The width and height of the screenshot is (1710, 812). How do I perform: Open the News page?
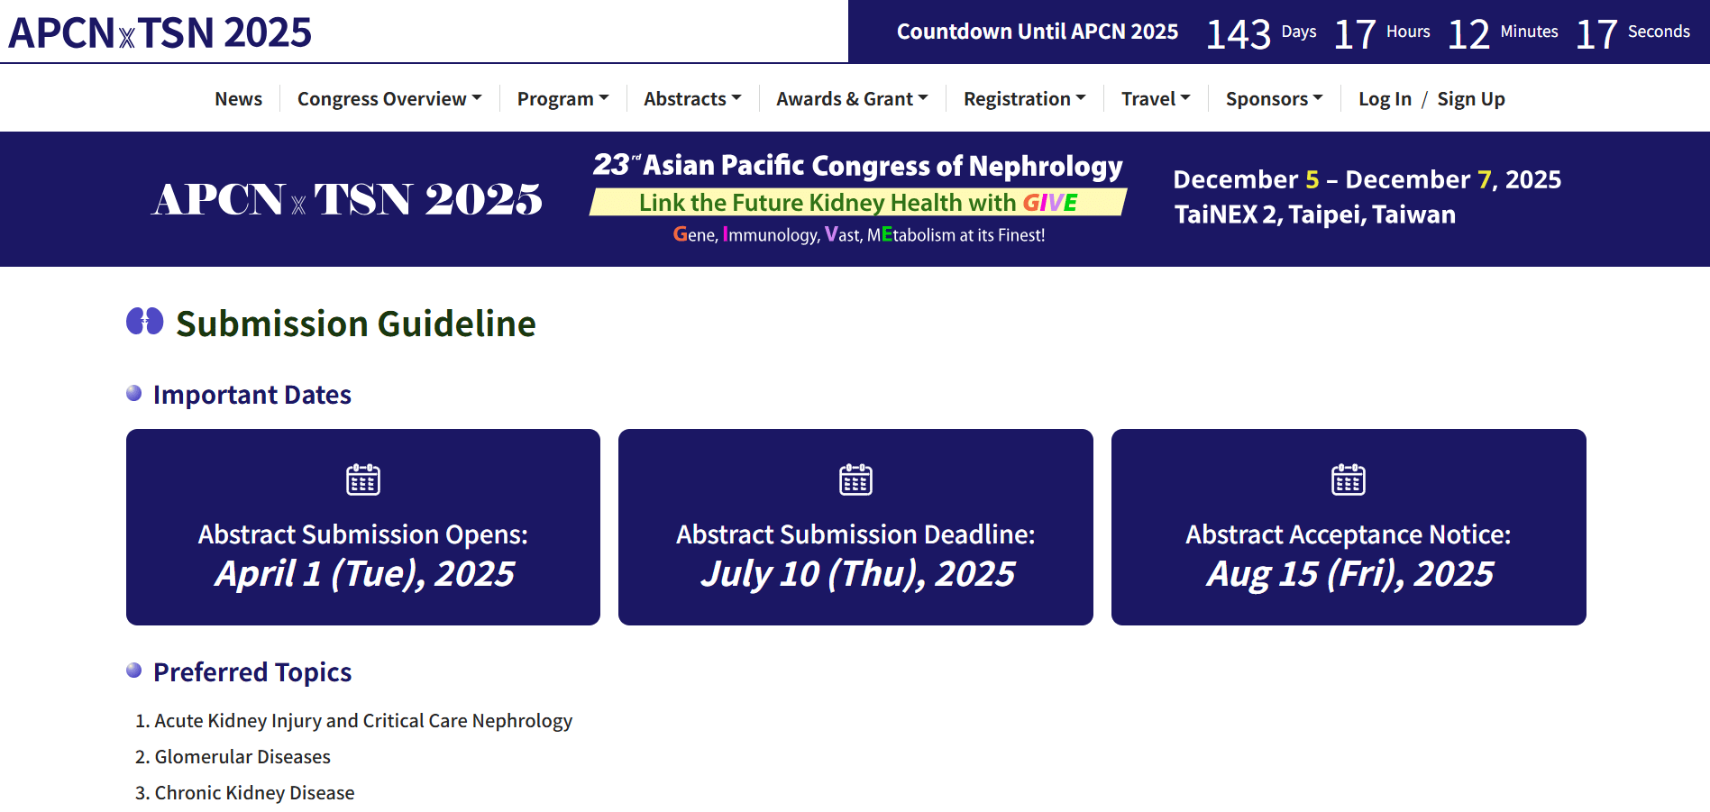pyautogui.click(x=238, y=98)
